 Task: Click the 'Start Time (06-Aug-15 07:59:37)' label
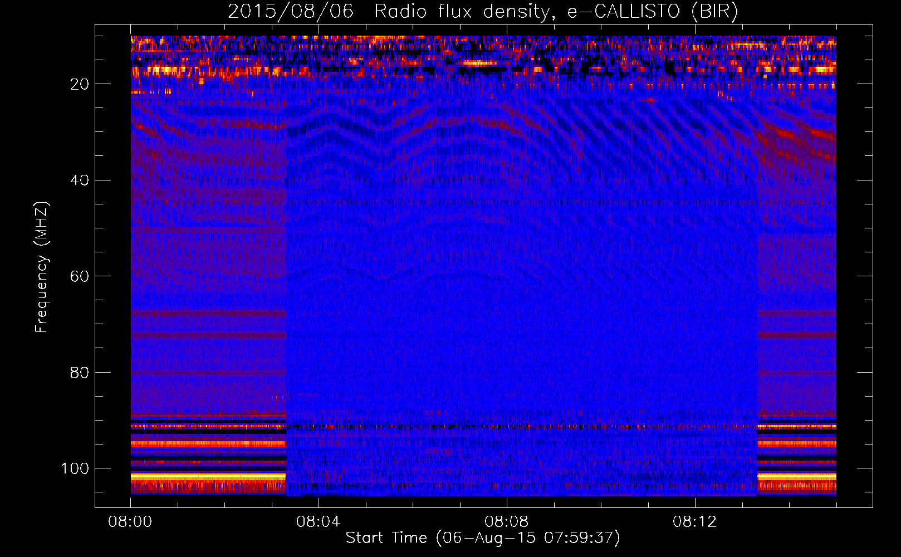(483, 538)
